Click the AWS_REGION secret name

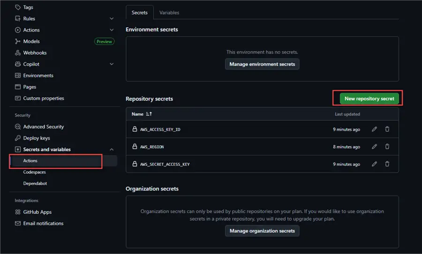(x=152, y=147)
